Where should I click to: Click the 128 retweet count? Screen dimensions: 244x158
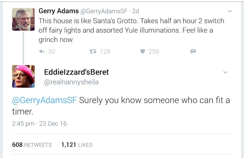click(x=105, y=51)
